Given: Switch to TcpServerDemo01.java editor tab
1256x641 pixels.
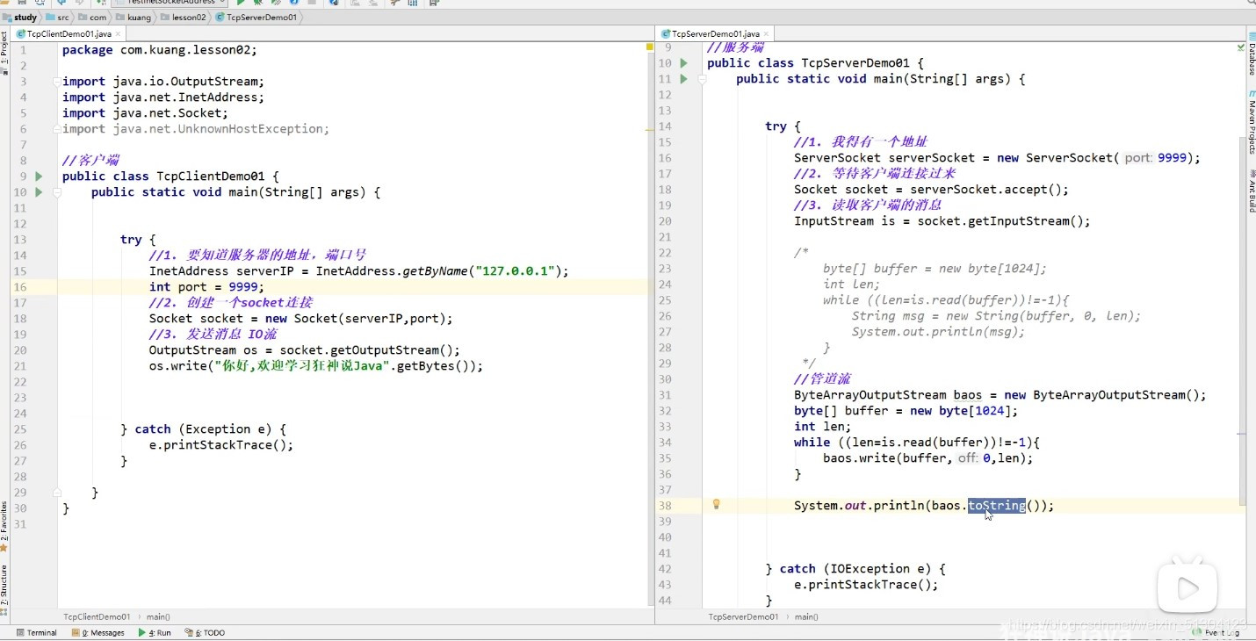Looking at the screenshot, I should pyautogui.click(x=716, y=34).
